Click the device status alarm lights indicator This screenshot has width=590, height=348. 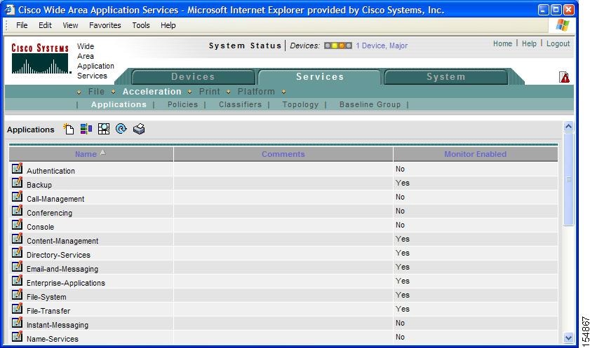click(x=338, y=46)
